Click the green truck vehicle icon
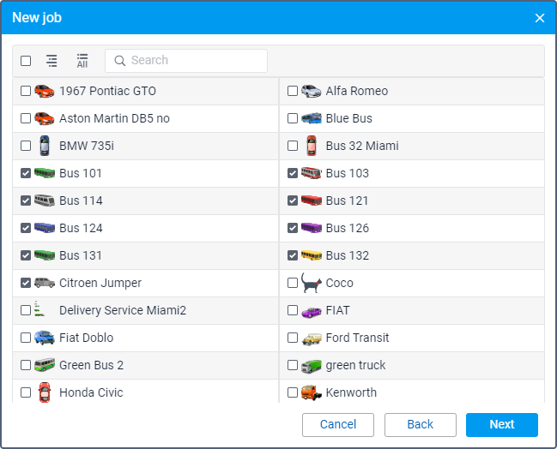Screen dimensions: 557x449 (312, 365)
